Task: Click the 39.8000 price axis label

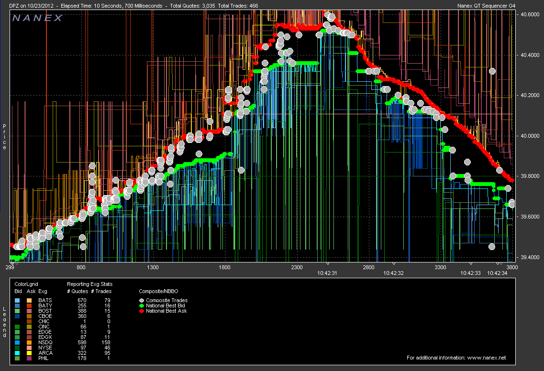Action: coord(530,176)
